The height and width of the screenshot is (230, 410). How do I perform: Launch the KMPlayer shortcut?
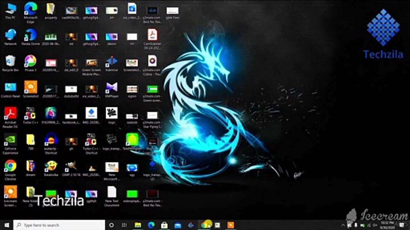(112, 89)
